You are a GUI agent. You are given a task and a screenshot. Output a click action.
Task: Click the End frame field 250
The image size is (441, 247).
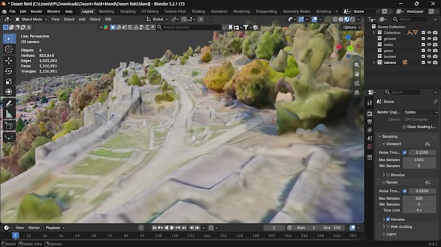click(332, 228)
